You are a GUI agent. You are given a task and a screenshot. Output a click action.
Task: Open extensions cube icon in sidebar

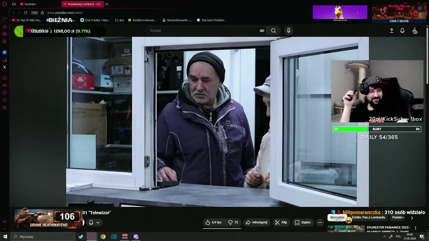(x=5, y=100)
